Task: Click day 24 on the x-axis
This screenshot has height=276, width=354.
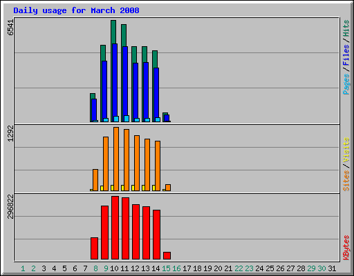Action: (259, 268)
